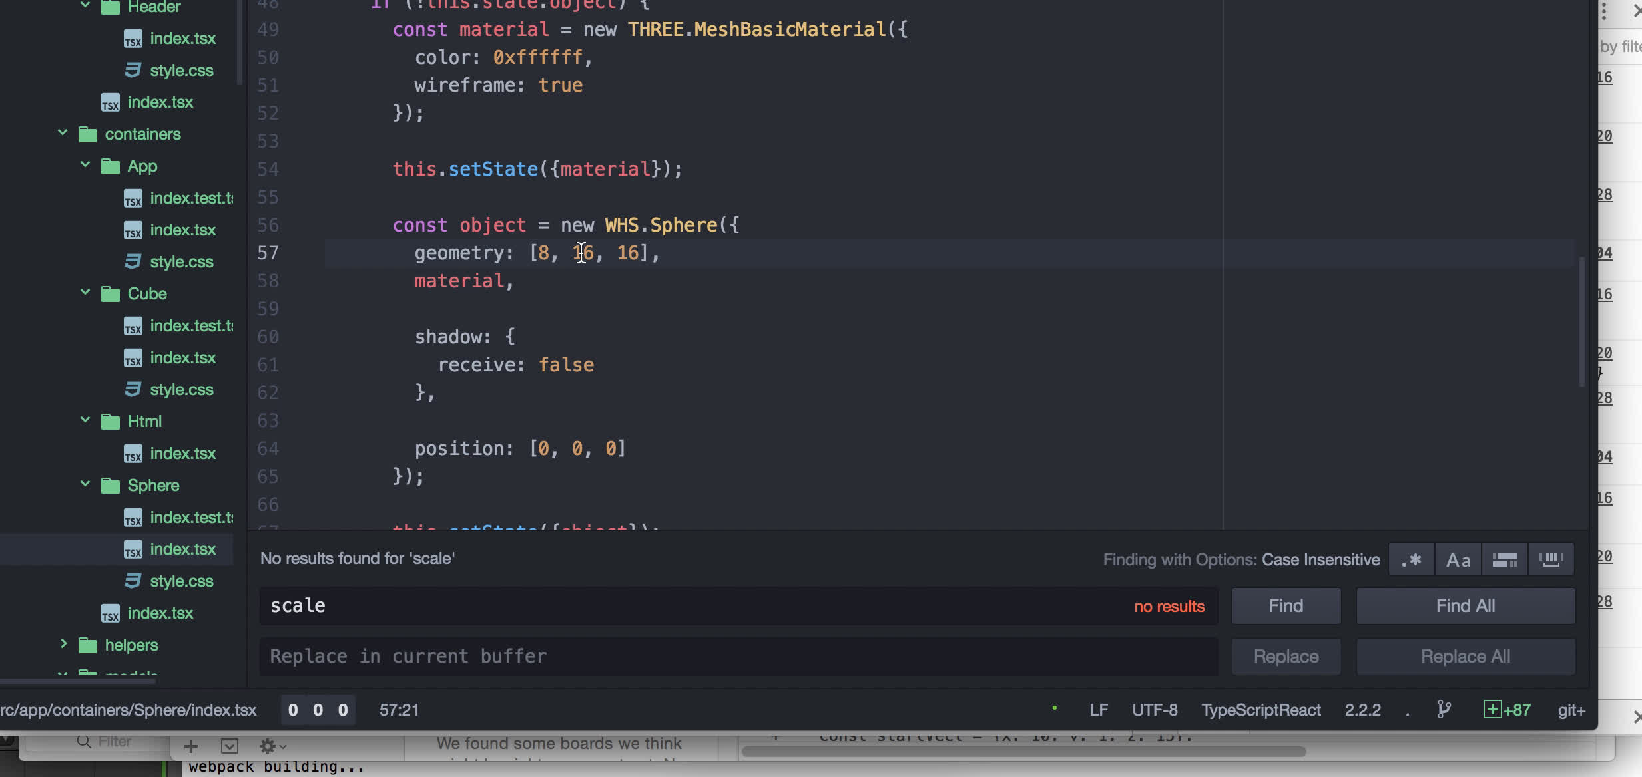Toggle the match case Aa option
This screenshot has height=777, width=1642.
coord(1458,559)
